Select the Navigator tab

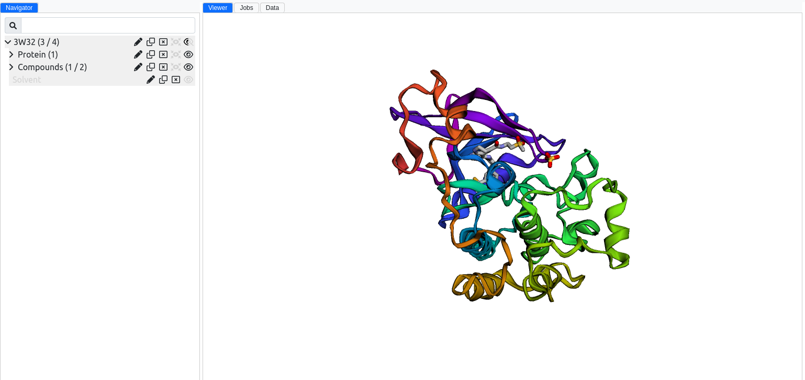(x=19, y=8)
